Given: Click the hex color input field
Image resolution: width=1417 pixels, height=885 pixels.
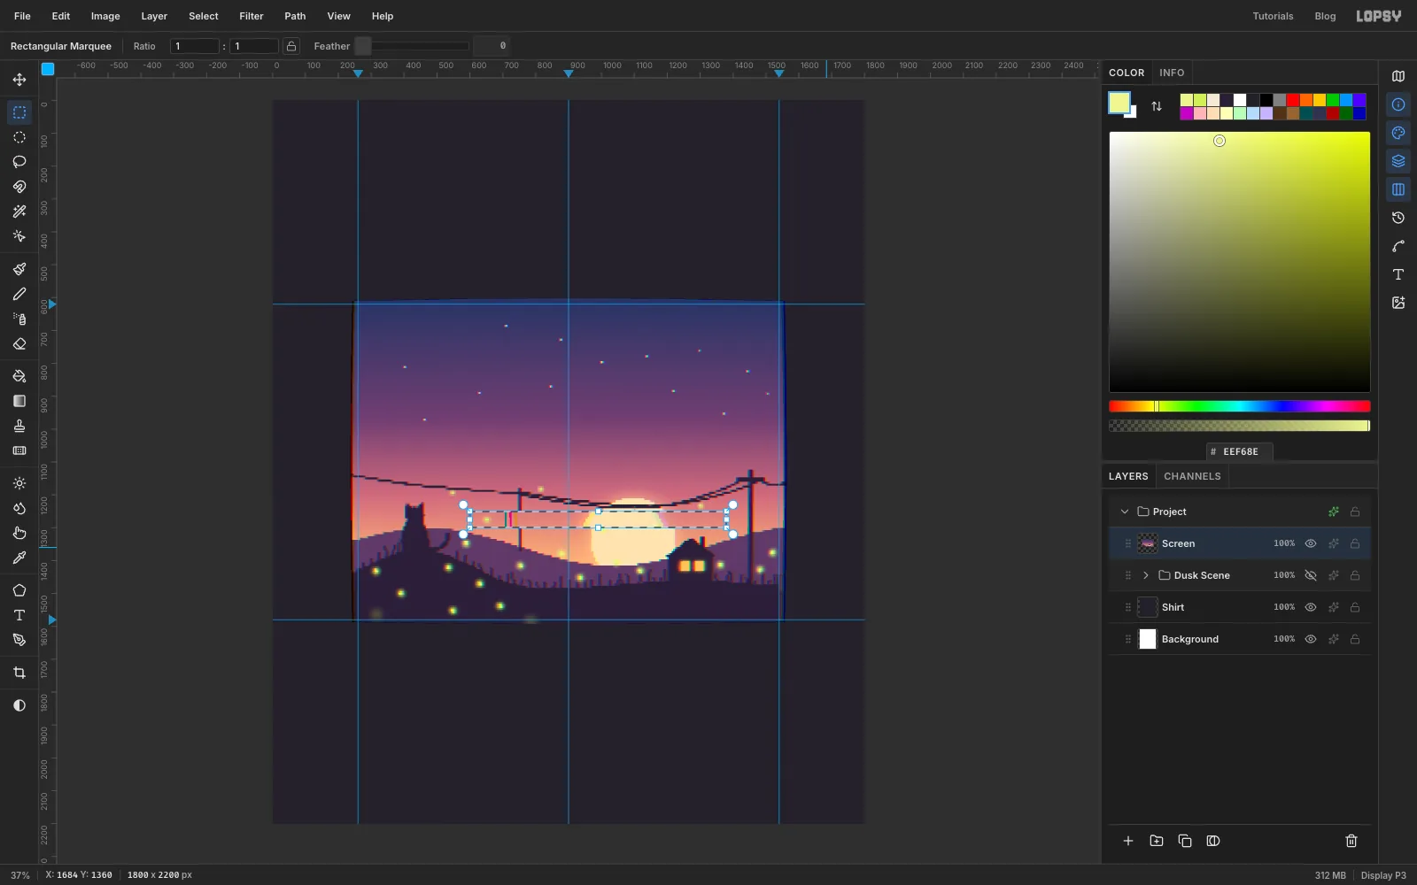Looking at the screenshot, I should (x=1240, y=451).
